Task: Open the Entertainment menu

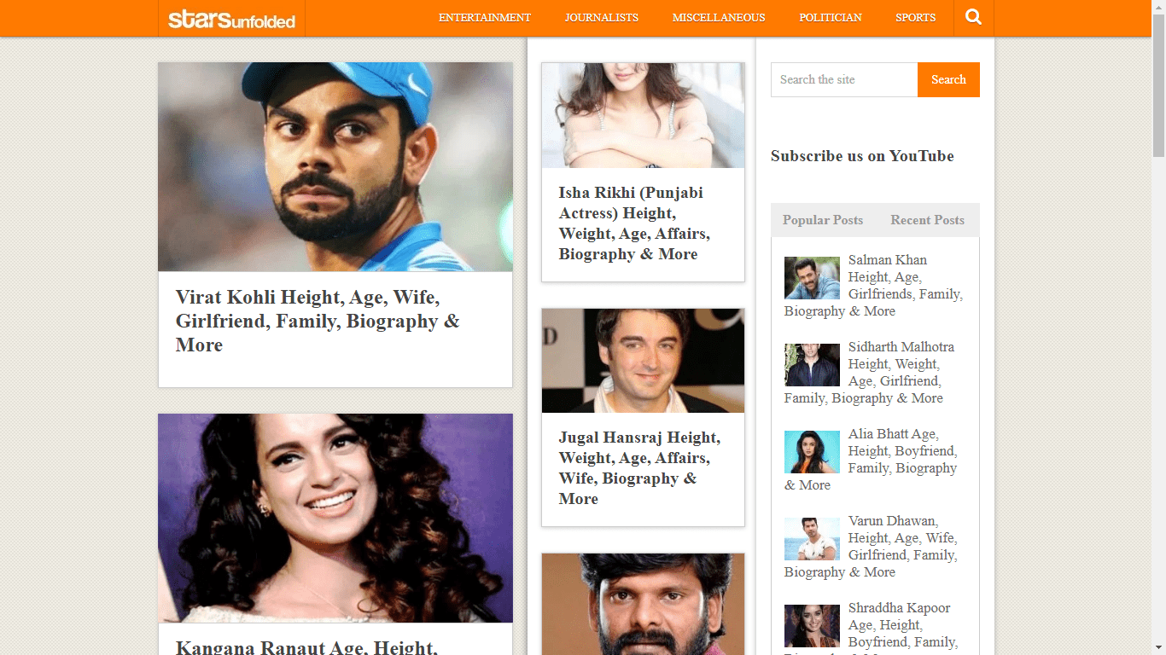Action: (485, 17)
